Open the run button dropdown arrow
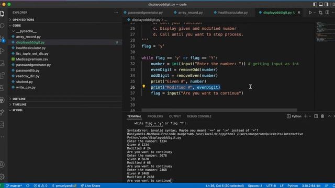Screen dimensions: 335x188 coord(314,13)
